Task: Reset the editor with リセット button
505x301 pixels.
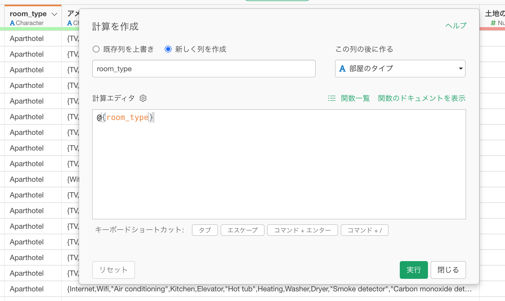Action: pyautogui.click(x=113, y=270)
